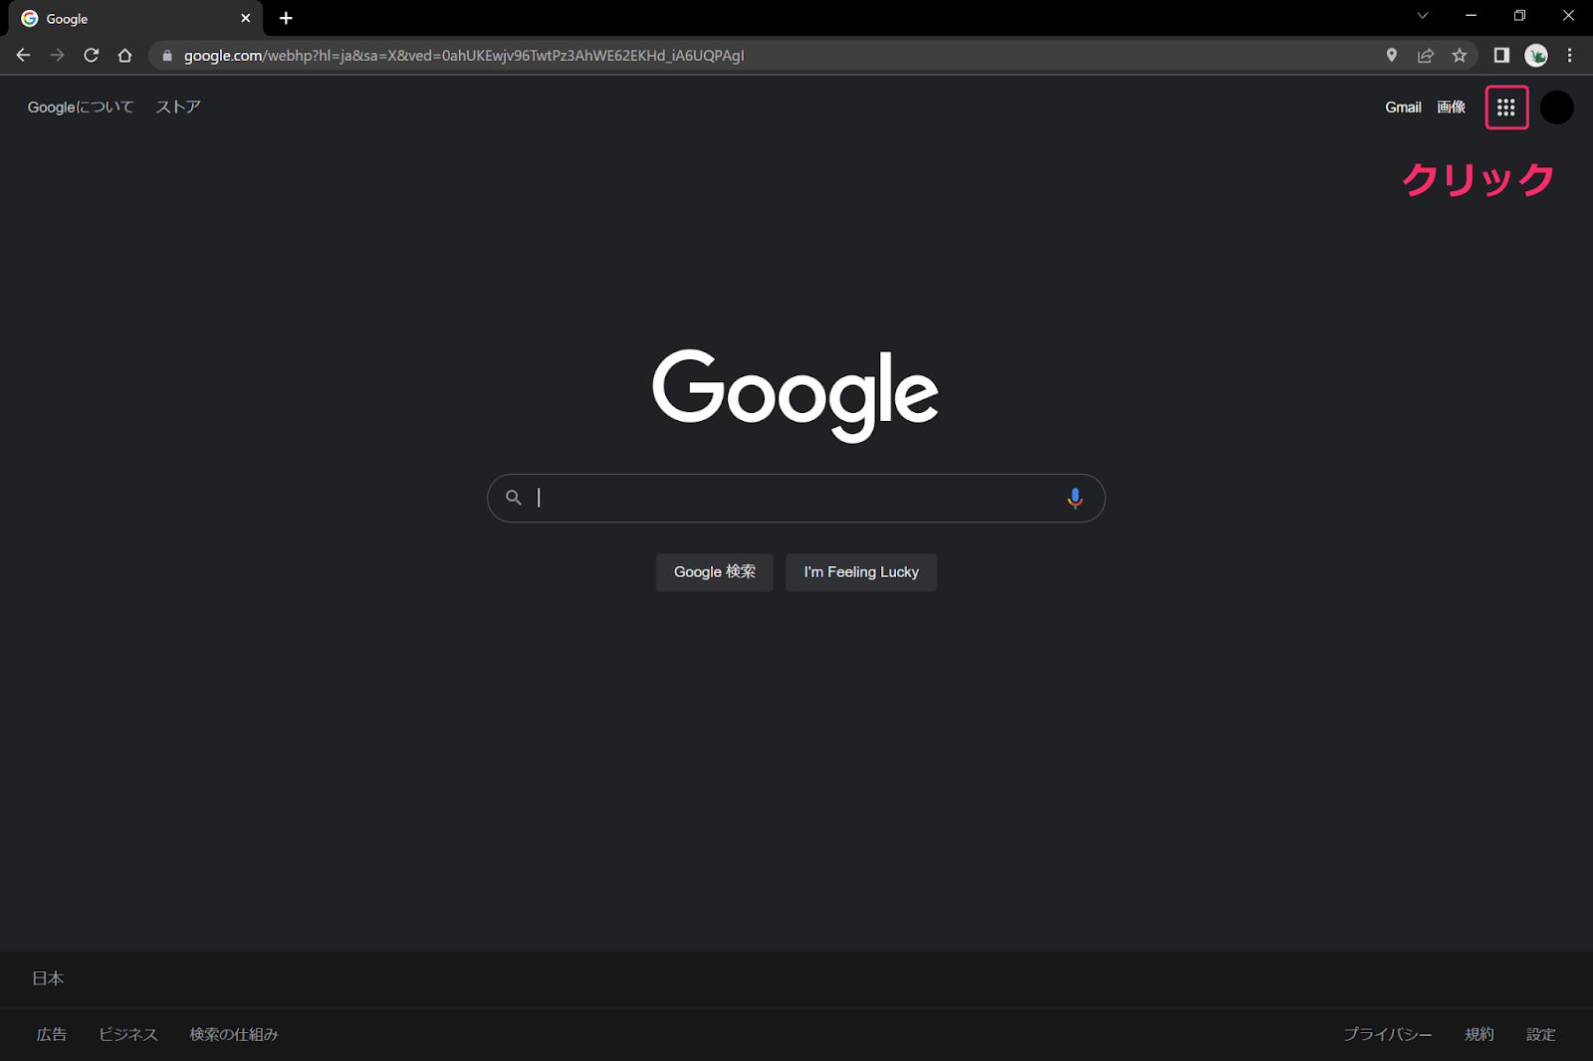Image resolution: width=1593 pixels, height=1061 pixels.
Task: Share this page via the share icon
Action: coord(1426,56)
